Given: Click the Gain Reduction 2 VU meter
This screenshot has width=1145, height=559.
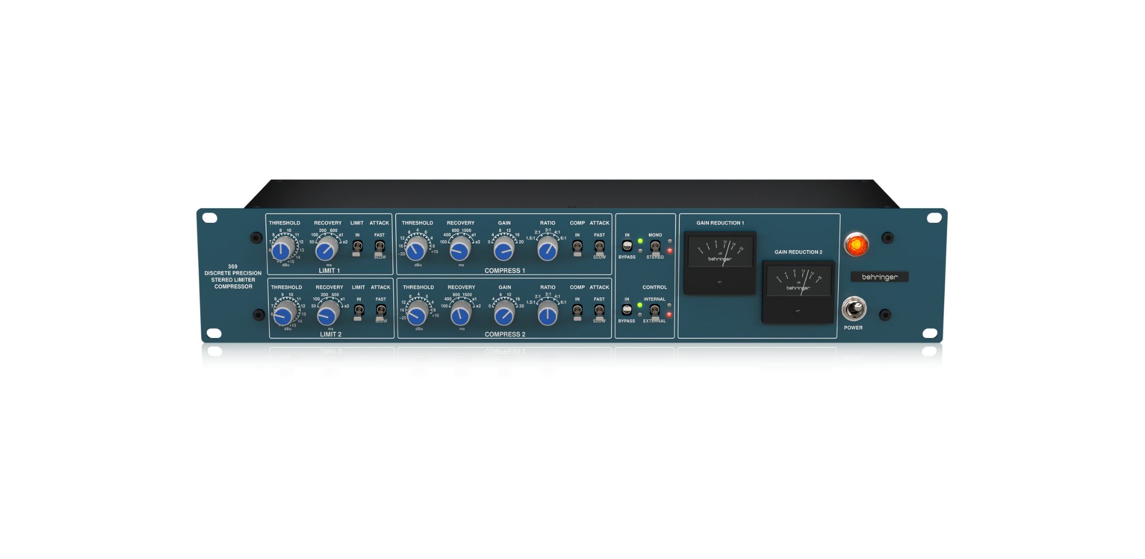Looking at the screenshot, I should [x=798, y=291].
